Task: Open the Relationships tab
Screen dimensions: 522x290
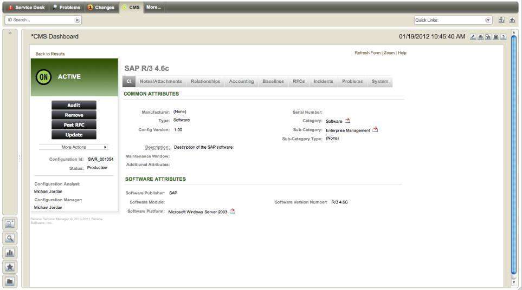Action: 205,81
